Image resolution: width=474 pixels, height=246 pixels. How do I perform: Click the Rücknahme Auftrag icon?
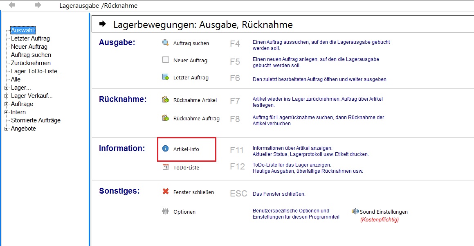click(166, 118)
